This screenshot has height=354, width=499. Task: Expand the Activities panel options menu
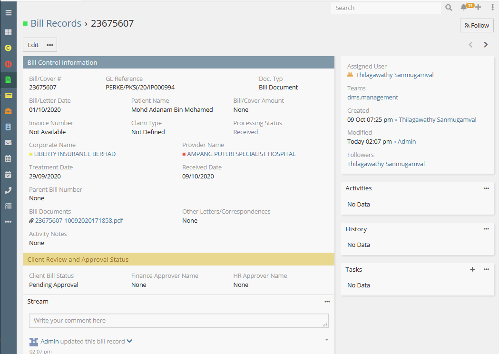coord(486,188)
